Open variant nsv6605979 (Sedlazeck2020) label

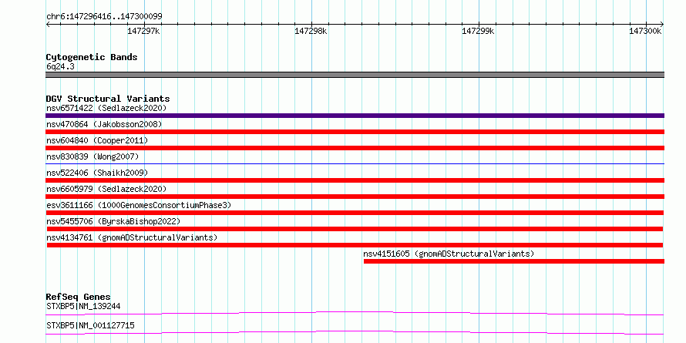click(x=106, y=189)
